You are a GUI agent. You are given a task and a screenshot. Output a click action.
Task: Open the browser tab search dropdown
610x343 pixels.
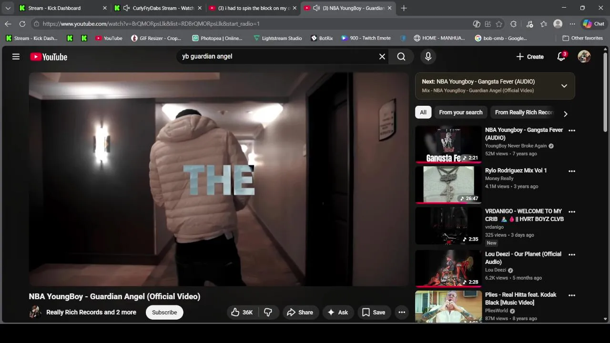[8, 8]
